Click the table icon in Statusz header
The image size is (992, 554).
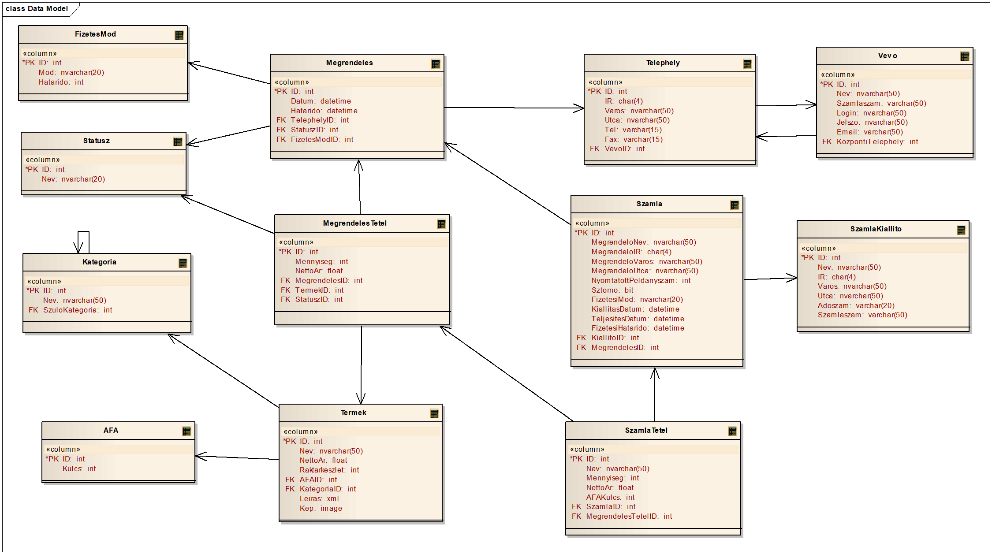coord(178,141)
